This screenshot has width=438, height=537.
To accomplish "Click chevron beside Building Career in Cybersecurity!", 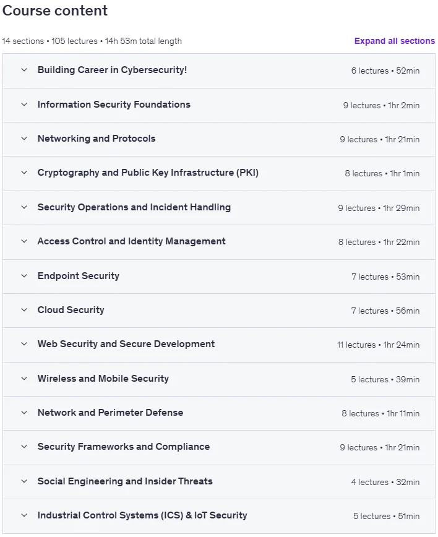I will [24, 70].
